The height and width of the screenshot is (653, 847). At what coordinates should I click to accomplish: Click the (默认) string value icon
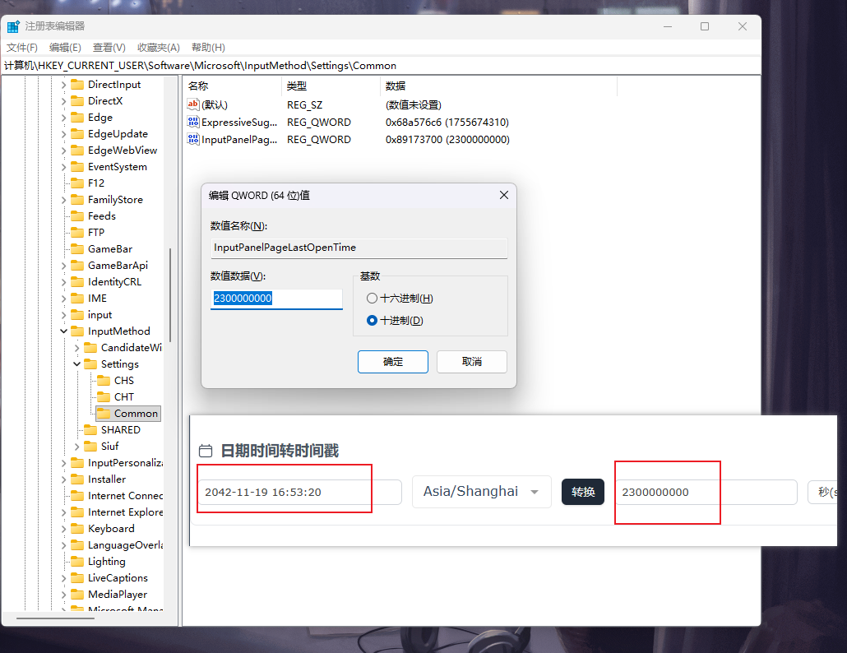pyautogui.click(x=193, y=105)
